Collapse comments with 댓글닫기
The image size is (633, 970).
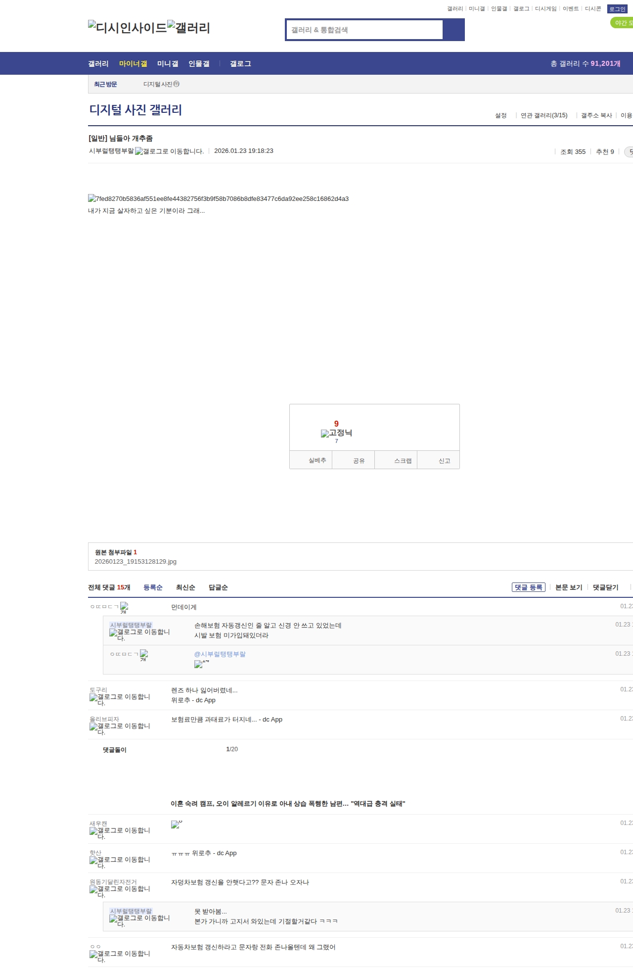(x=605, y=587)
